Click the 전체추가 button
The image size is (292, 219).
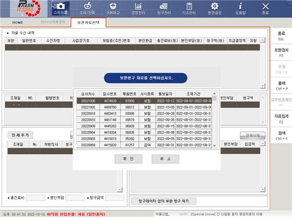[x=20, y=135]
